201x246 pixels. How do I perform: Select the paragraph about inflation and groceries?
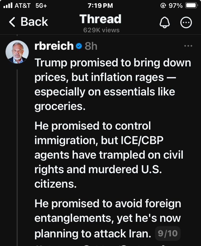pos(113,85)
